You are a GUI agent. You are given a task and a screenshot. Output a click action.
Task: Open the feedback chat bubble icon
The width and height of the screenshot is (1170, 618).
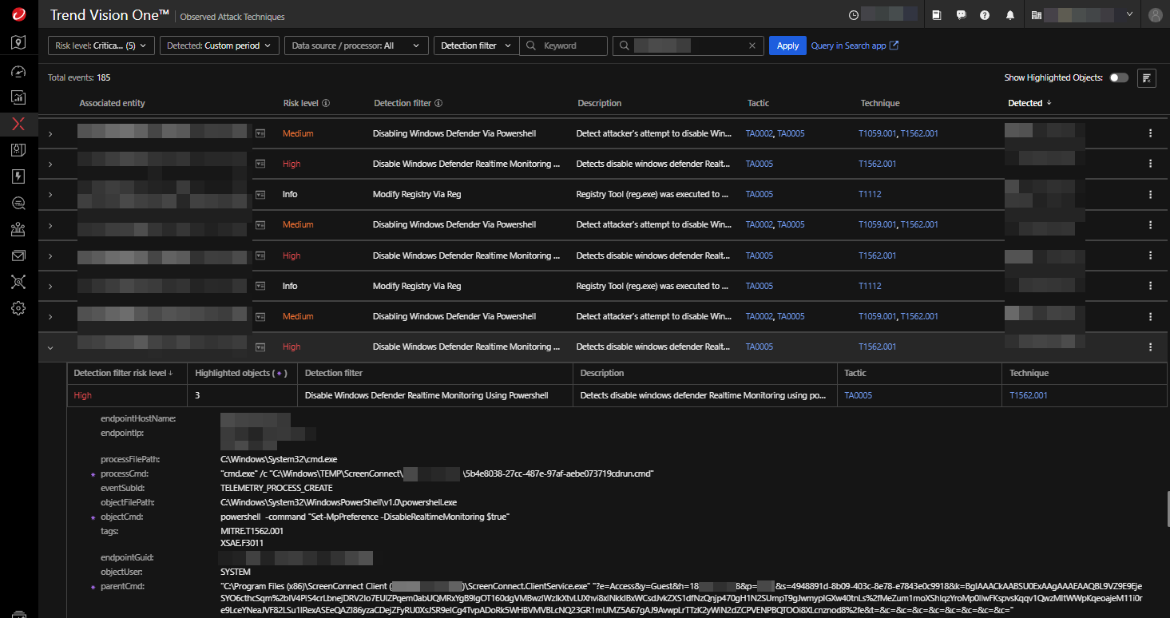[961, 15]
